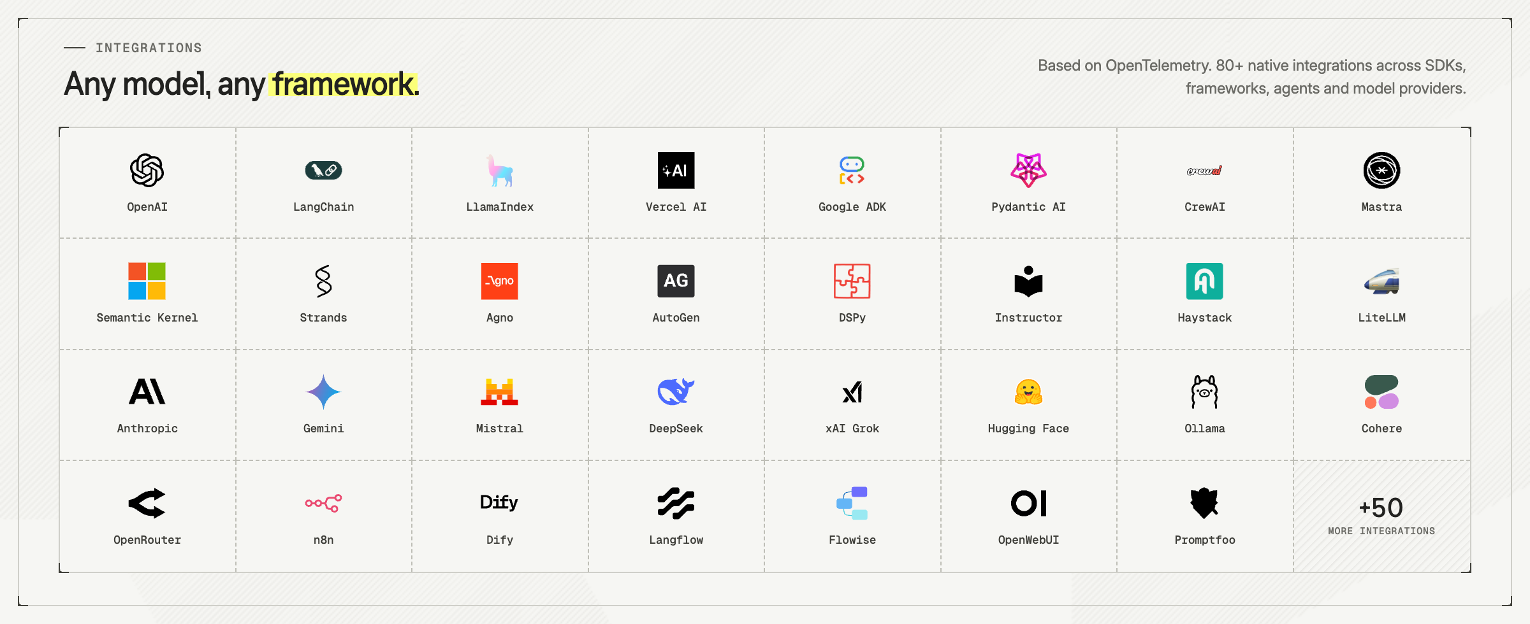Click the teal Haystack logo

tap(1204, 281)
